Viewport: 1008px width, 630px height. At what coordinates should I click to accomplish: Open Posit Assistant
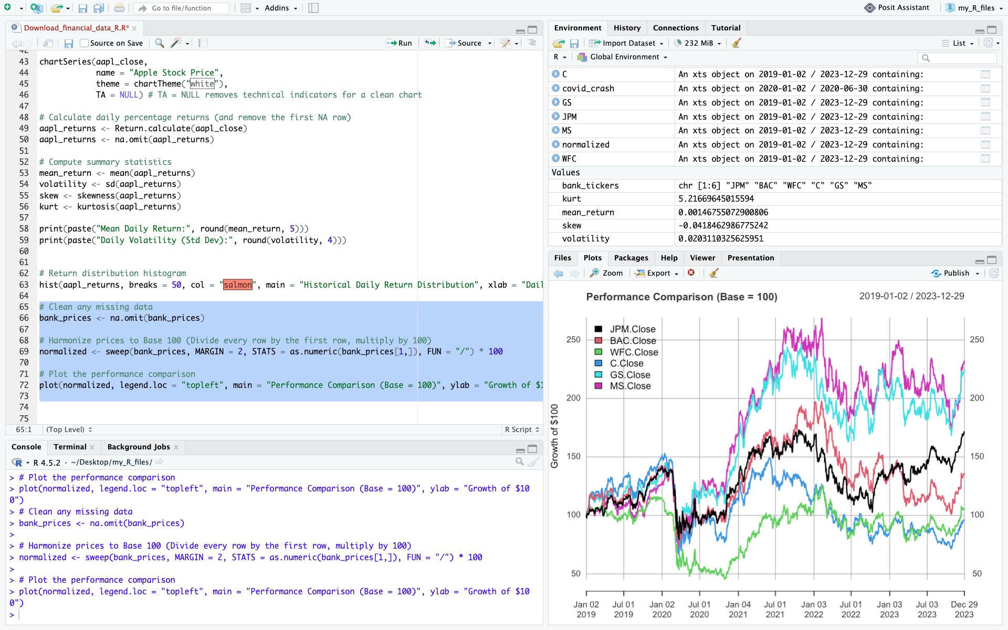pyautogui.click(x=897, y=8)
